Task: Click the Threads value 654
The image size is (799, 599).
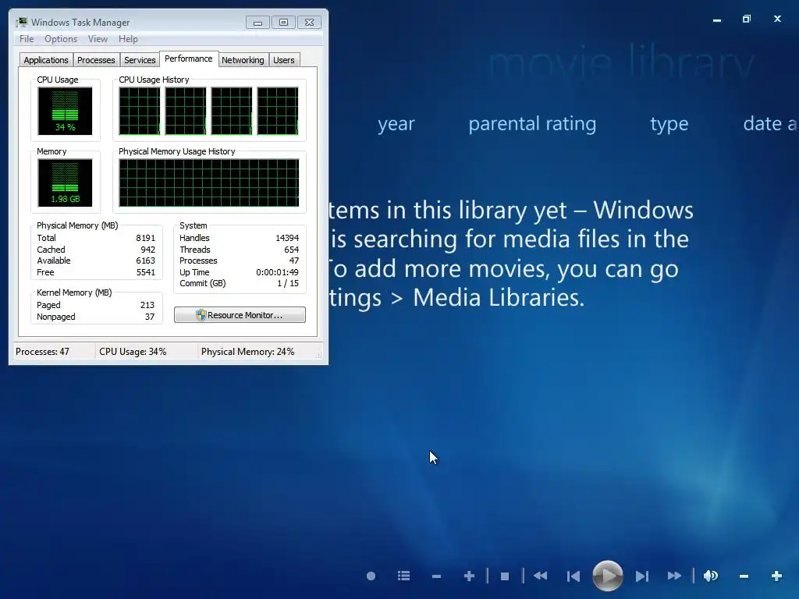Action: click(x=292, y=250)
